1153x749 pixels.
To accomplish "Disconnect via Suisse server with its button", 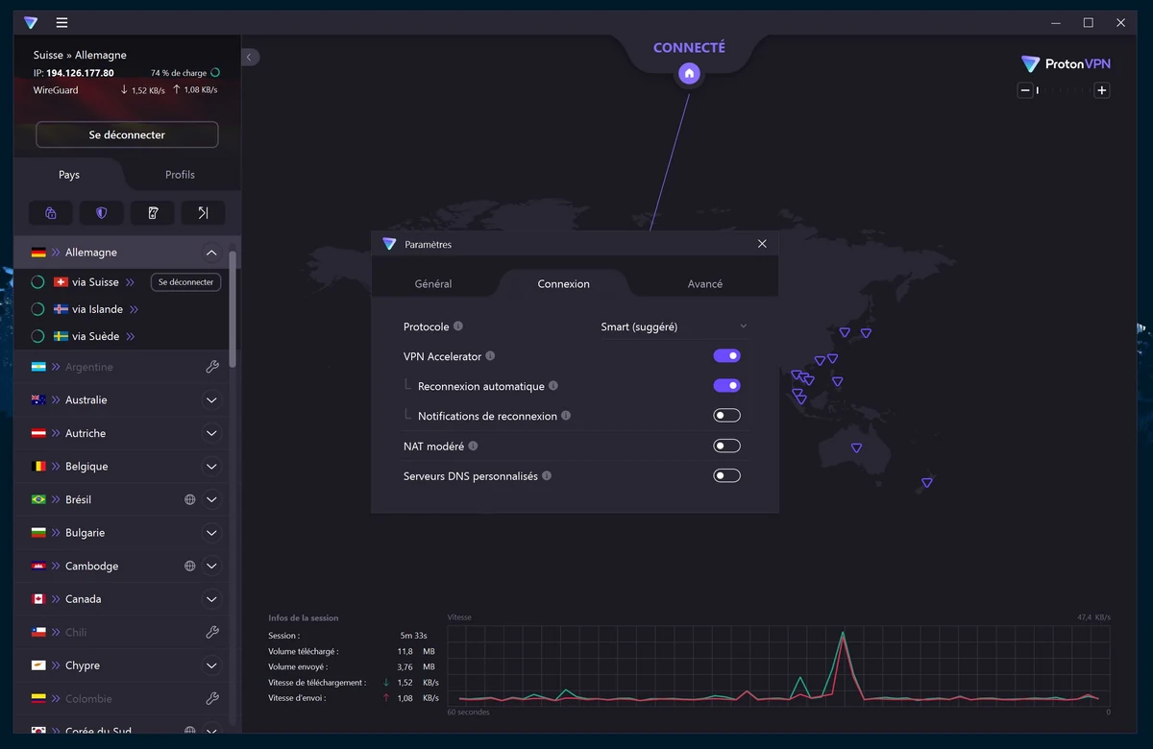I will 186,282.
